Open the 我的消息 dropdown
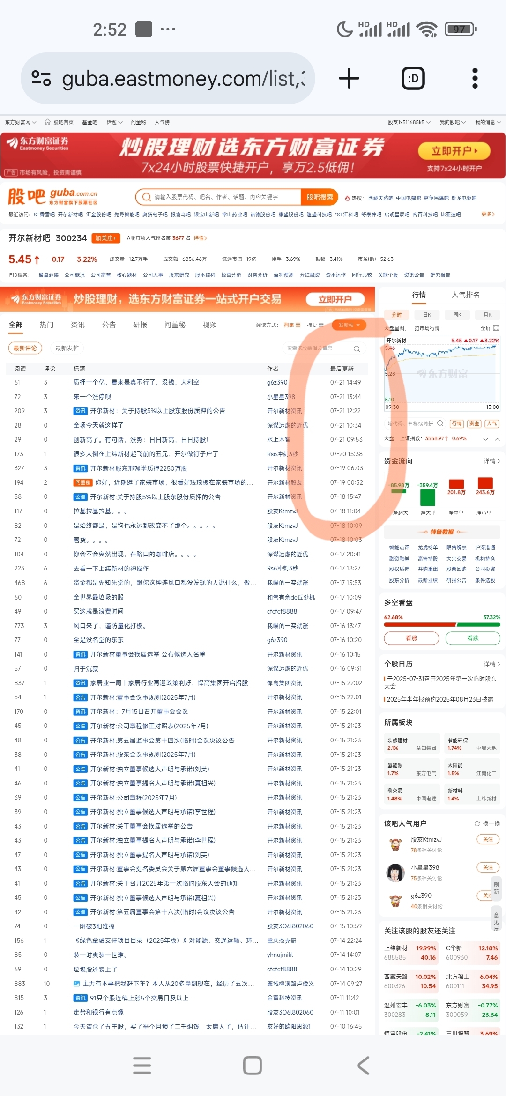 pyautogui.click(x=488, y=122)
